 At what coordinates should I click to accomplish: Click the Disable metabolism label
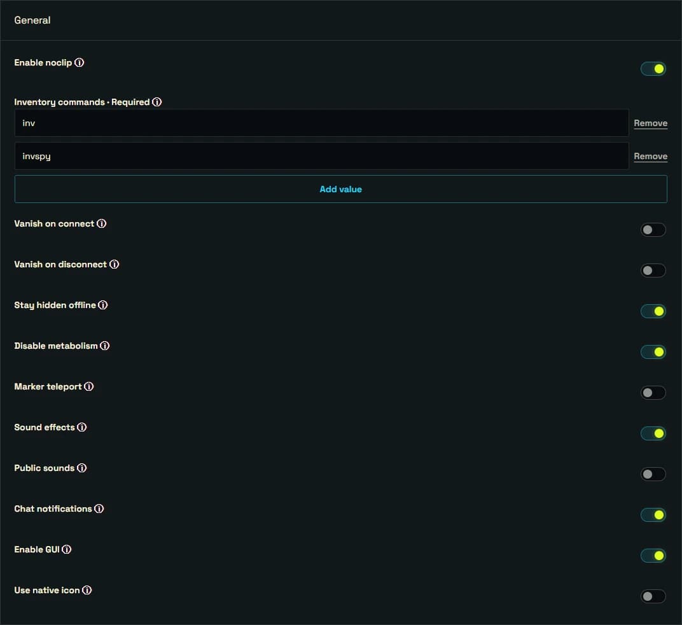click(56, 346)
